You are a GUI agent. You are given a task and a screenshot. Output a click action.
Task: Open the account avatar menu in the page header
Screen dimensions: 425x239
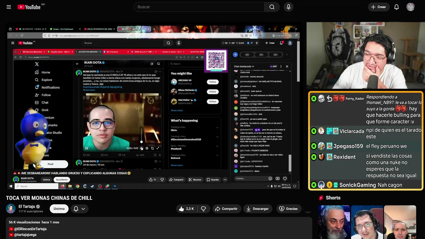click(x=410, y=7)
